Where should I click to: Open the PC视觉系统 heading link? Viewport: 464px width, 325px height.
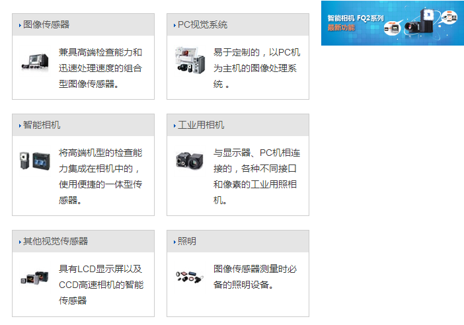[202, 24]
